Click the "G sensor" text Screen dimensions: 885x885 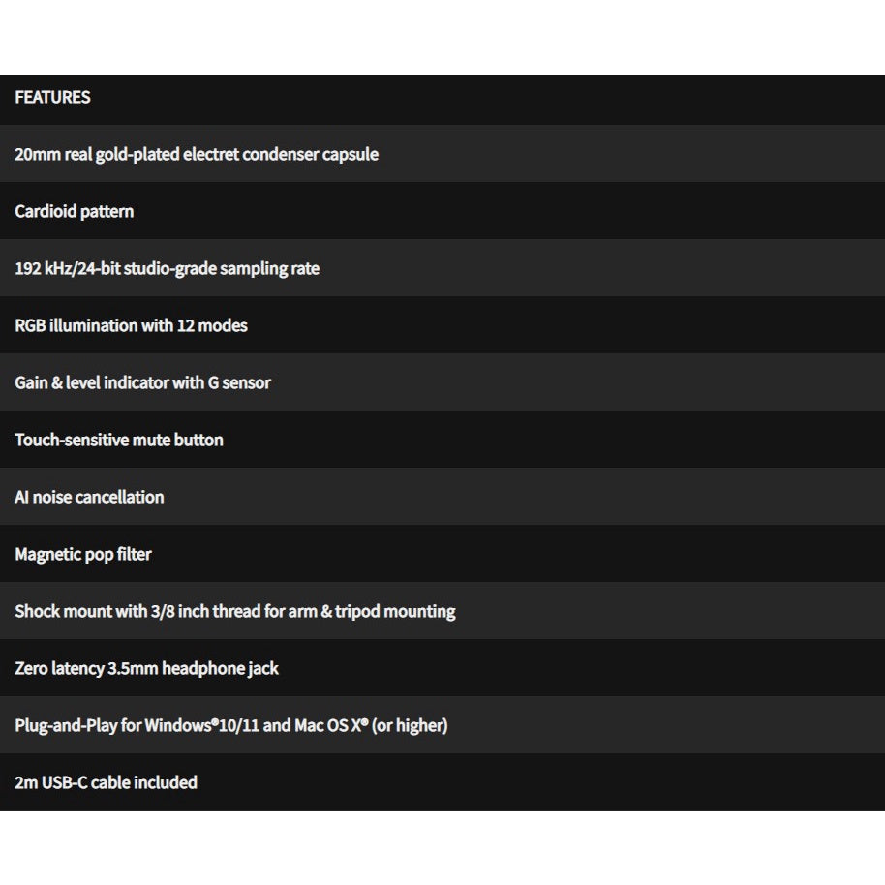pyautogui.click(x=239, y=382)
